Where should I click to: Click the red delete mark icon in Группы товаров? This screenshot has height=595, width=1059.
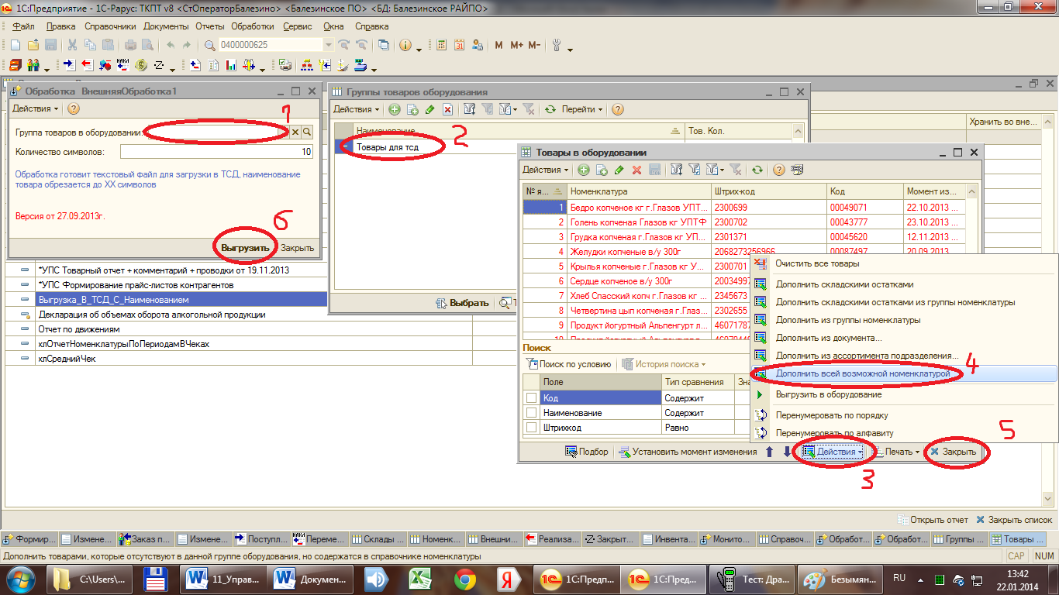point(448,109)
